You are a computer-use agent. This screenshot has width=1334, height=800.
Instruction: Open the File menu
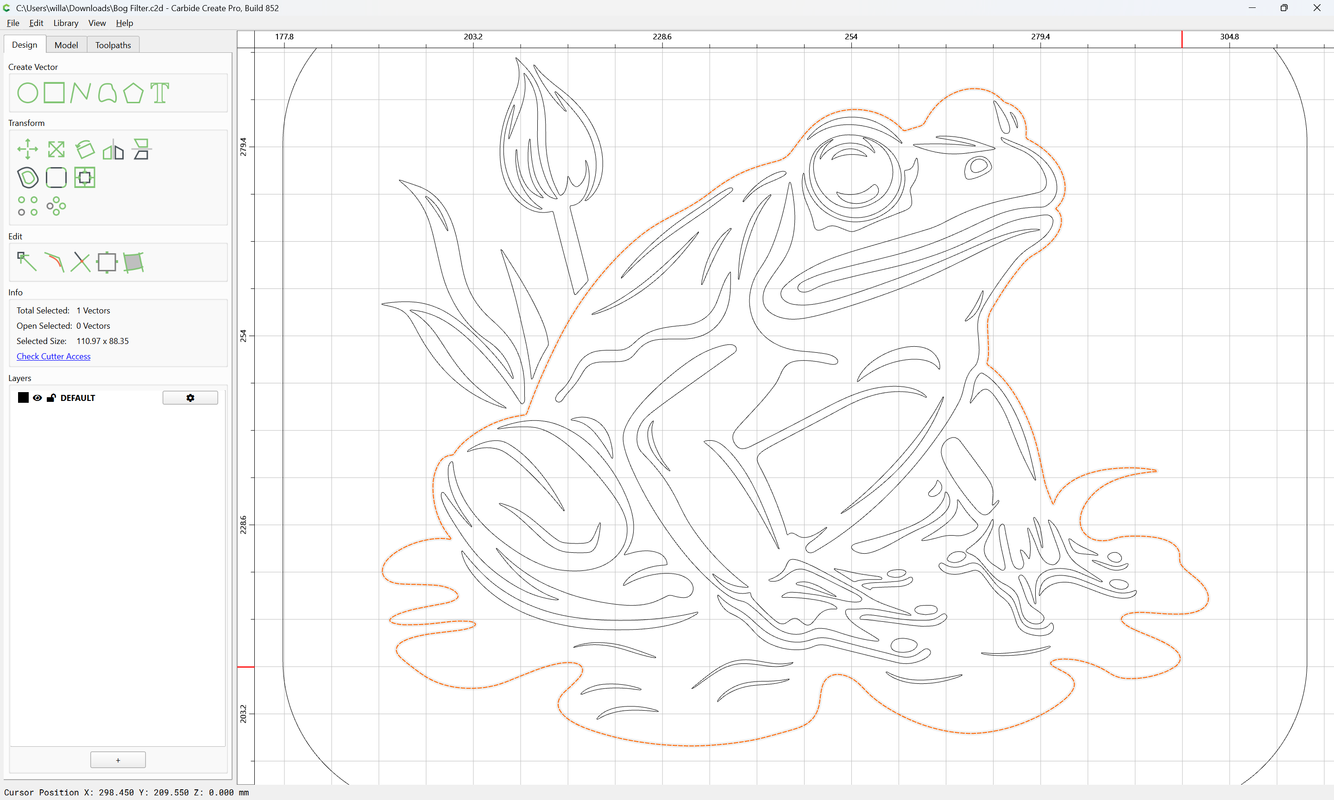point(13,23)
